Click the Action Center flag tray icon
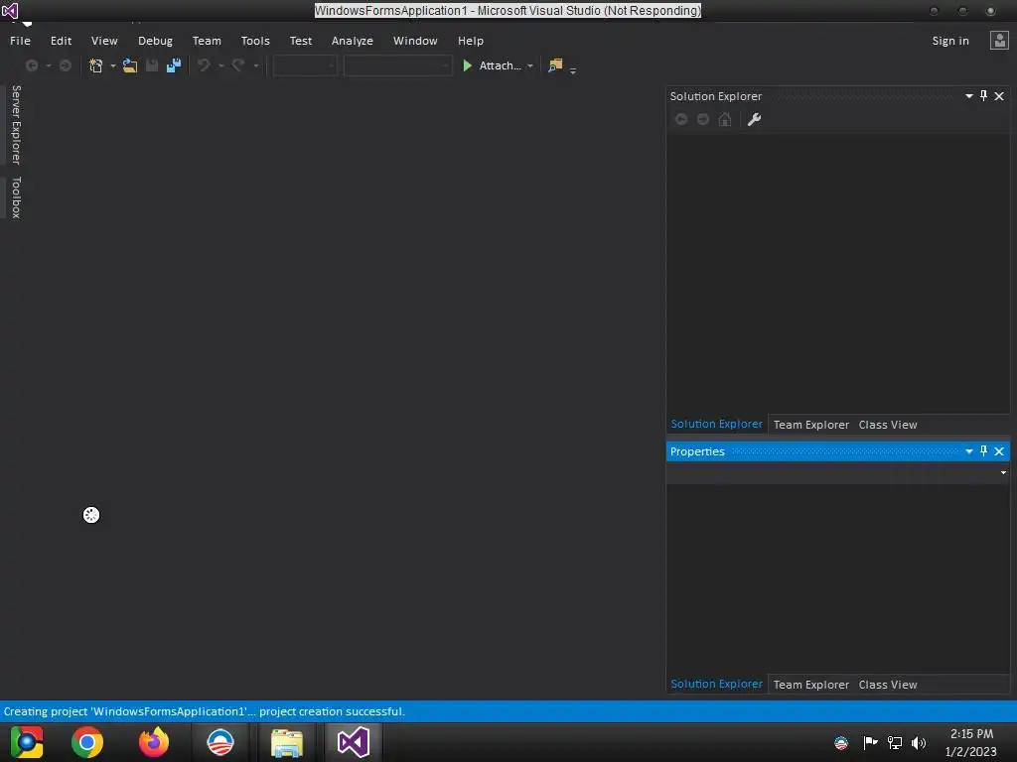The image size is (1017, 762). (870, 742)
